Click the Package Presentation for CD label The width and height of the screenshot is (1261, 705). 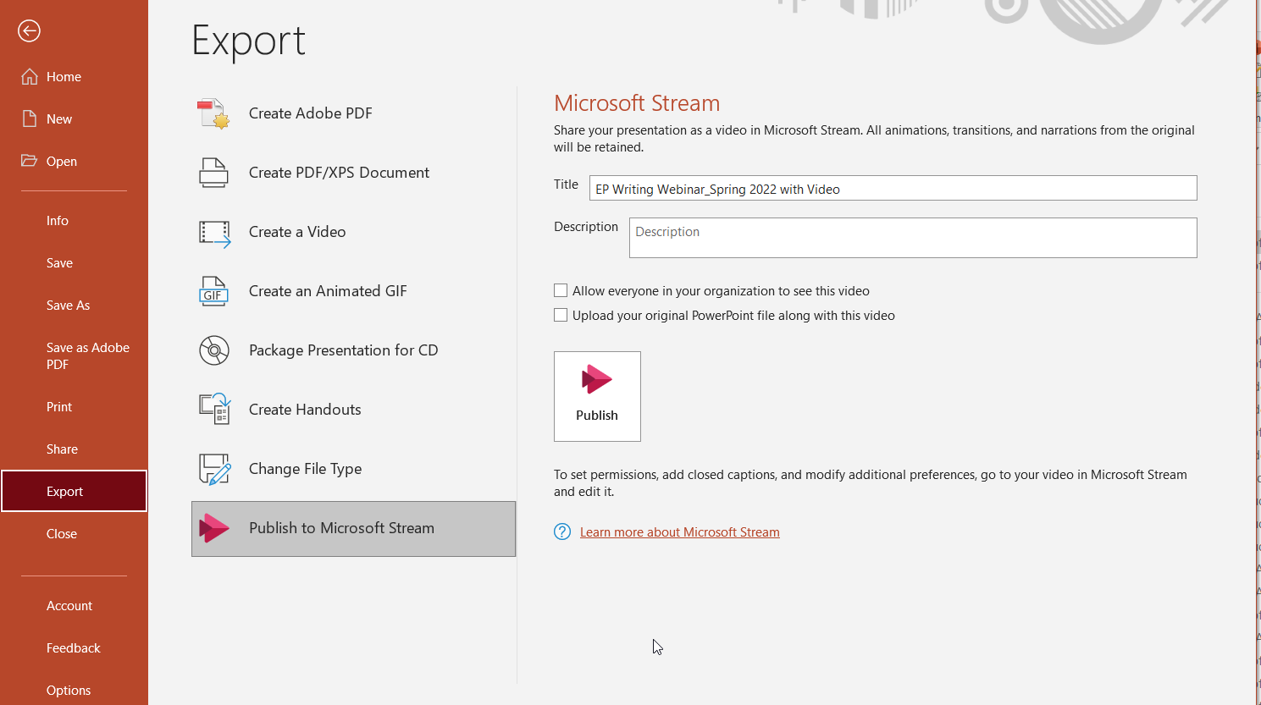tap(343, 350)
